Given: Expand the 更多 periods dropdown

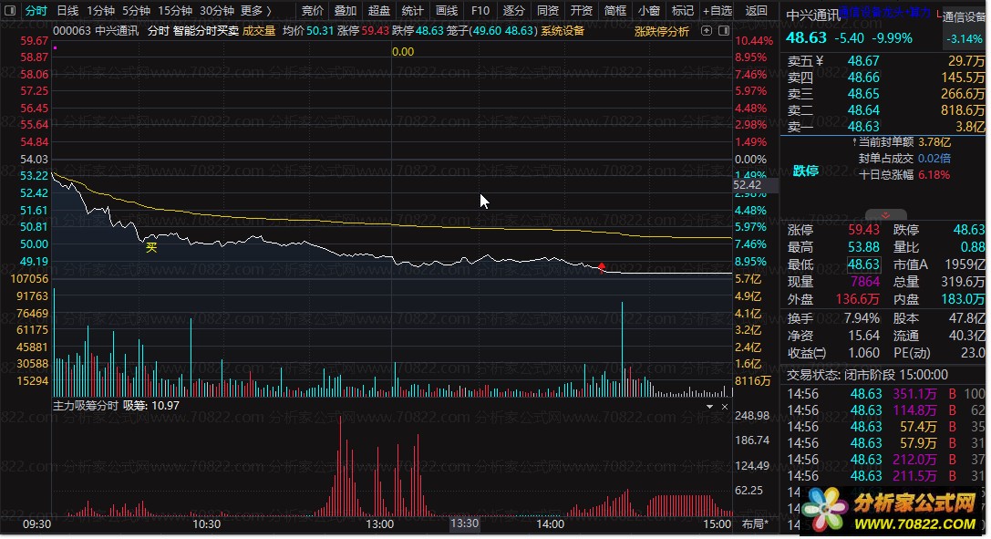Looking at the screenshot, I should (x=256, y=11).
